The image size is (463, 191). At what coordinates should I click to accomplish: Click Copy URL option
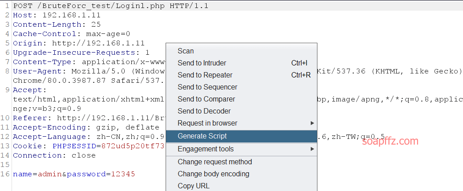point(241,186)
